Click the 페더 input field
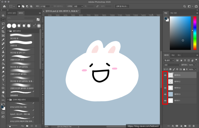 [x=45, y=6]
